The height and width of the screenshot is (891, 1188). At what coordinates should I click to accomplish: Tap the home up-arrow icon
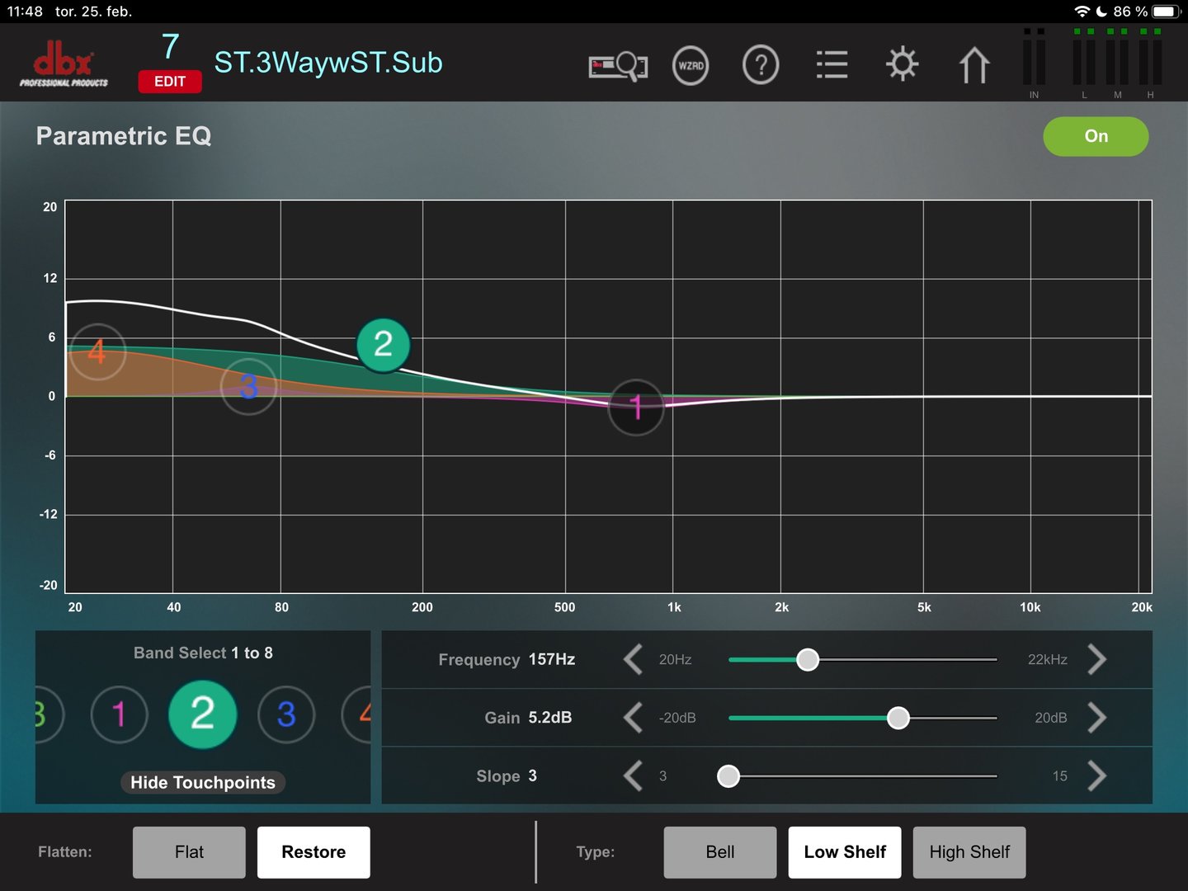click(x=974, y=65)
